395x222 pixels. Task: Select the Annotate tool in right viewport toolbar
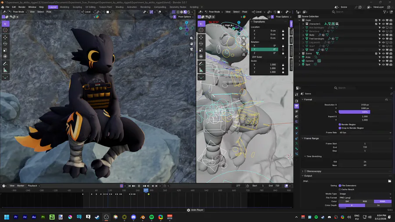(x=201, y=64)
